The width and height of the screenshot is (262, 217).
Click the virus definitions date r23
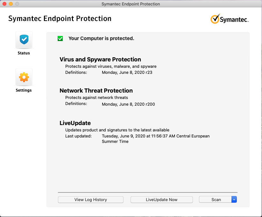coord(127,72)
